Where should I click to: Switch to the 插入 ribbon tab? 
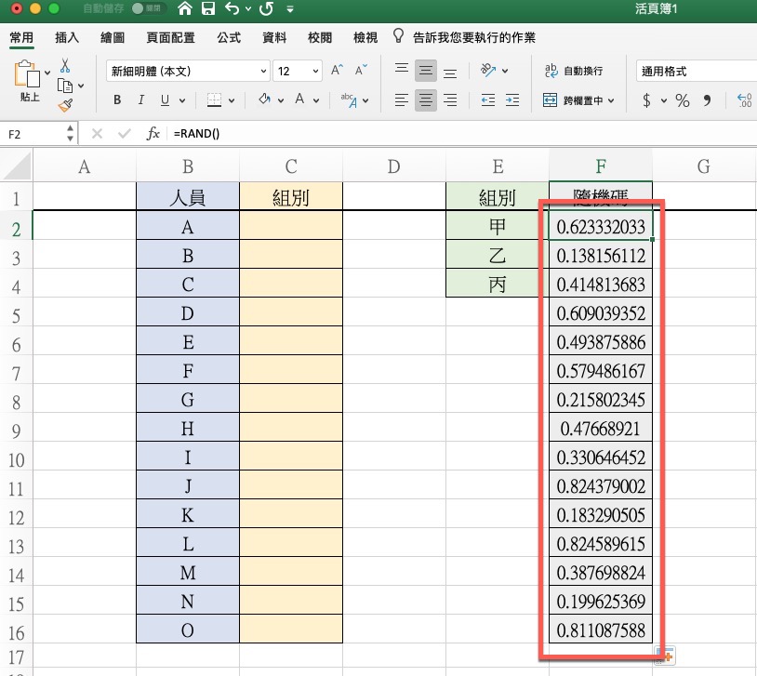point(67,38)
